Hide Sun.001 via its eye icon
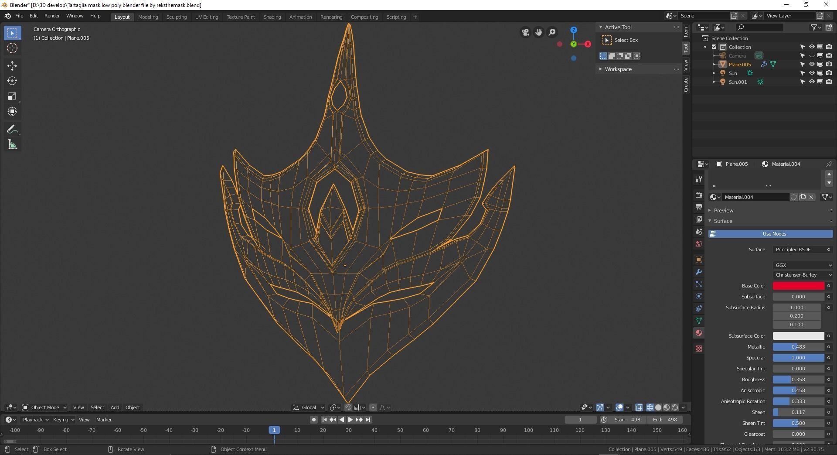Image resolution: width=837 pixels, height=455 pixels. (812, 82)
